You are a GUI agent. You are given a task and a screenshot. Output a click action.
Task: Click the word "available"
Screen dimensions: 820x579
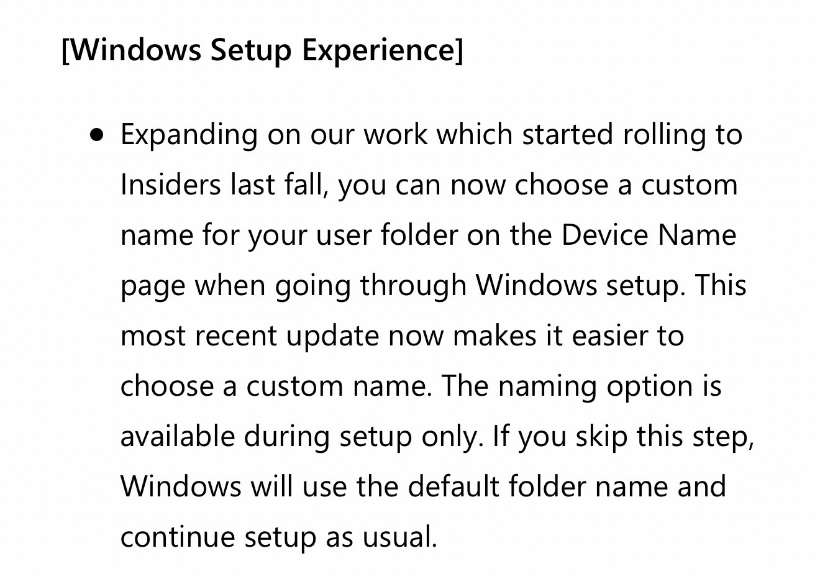(x=176, y=437)
